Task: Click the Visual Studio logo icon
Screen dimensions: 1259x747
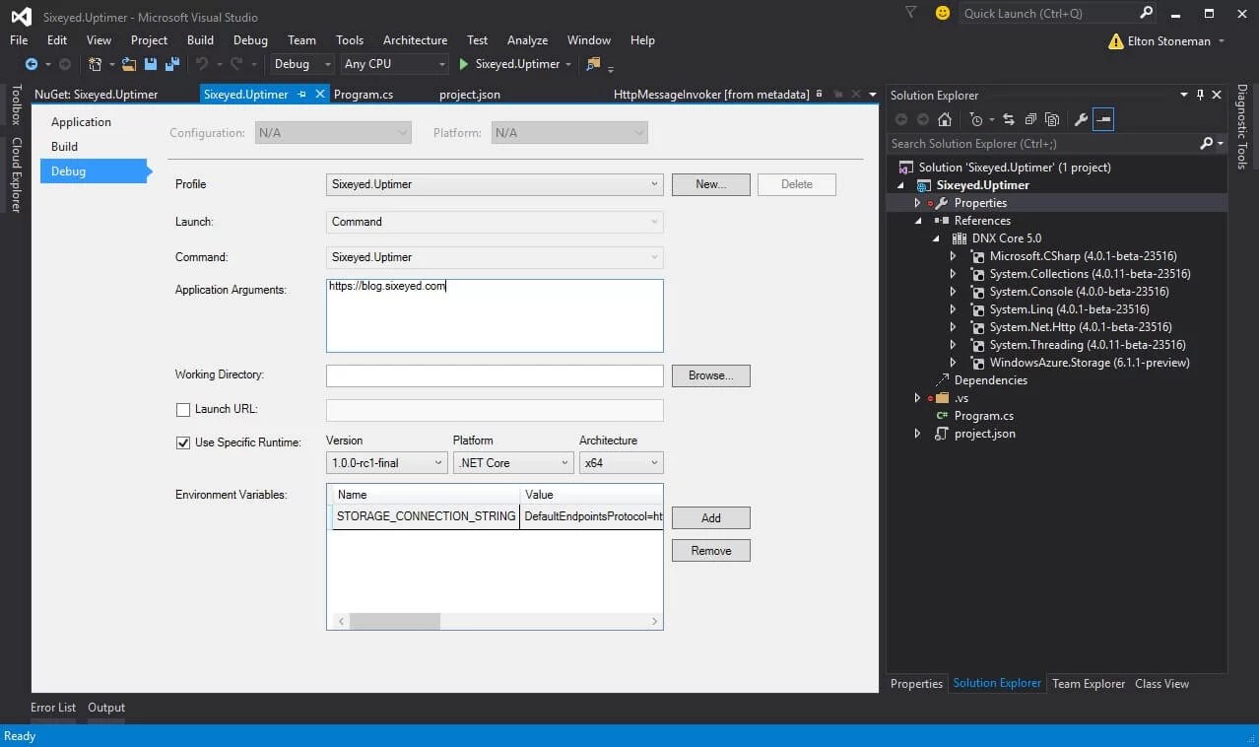Action: click(x=21, y=17)
